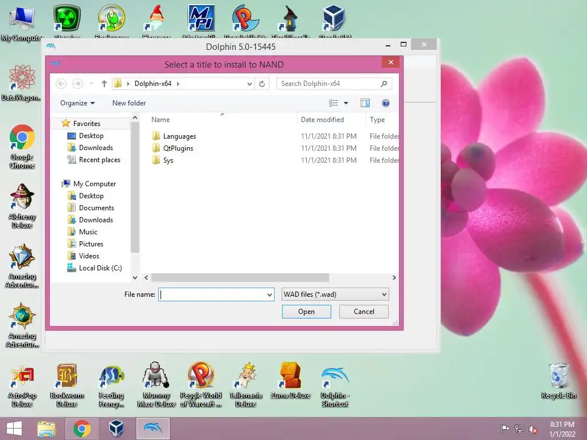
Task: Expand the Dolphin-x64 breadcrumb arrow
Action: coord(178,84)
